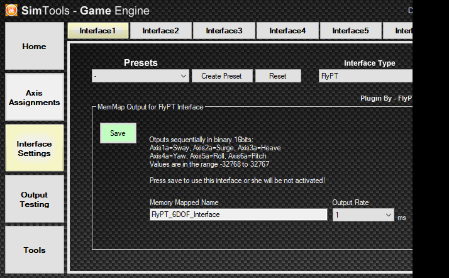Go to Axis Assignments
Image resolution: width=449 pixels, height=278 pixels.
pyautogui.click(x=35, y=97)
